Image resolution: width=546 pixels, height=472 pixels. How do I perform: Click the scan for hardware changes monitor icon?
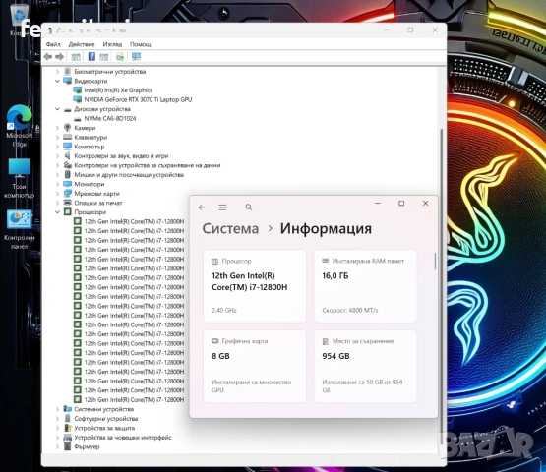(x=136, y=57)
